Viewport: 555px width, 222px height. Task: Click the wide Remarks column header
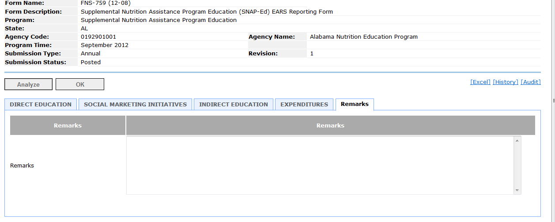330,126
